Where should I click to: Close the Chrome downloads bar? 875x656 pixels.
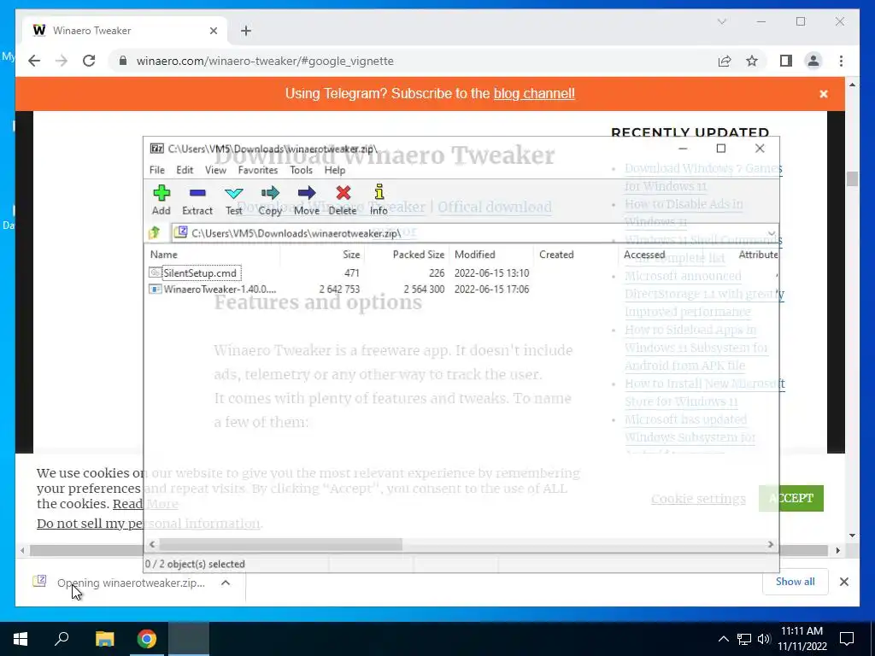[843, 582]
